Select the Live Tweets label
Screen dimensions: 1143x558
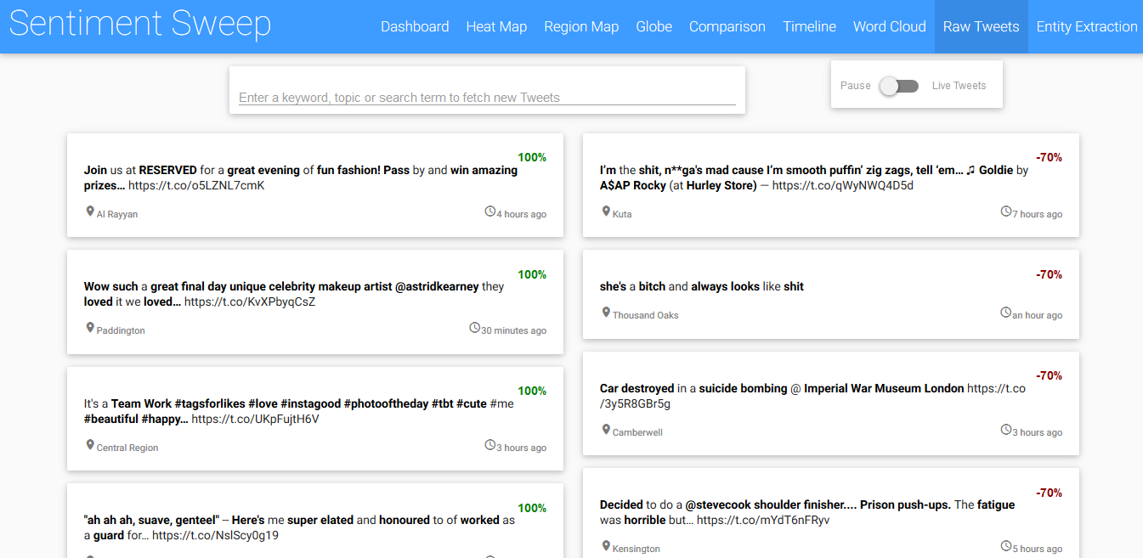959,86
